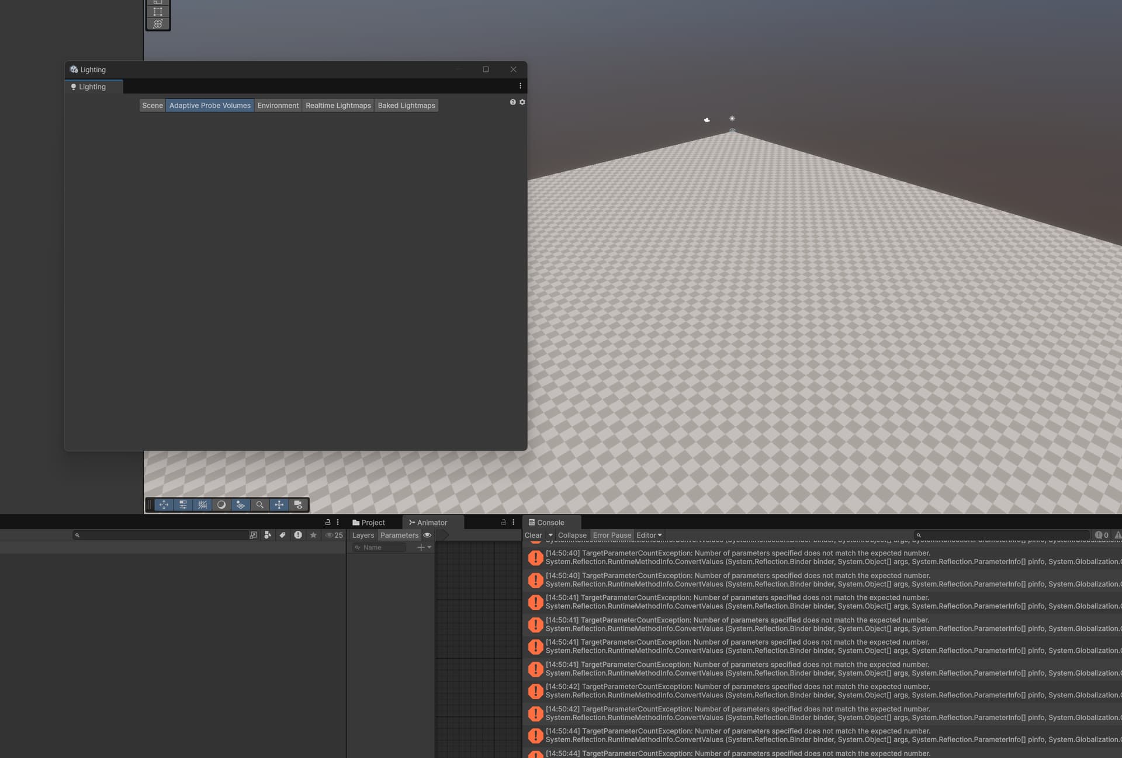Viewport: 1122px width, 758px height.
Task: Open the Lighting window kebab menu
Action: coord(520,85)
